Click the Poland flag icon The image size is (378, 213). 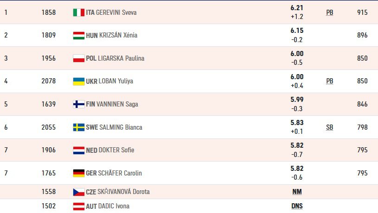[x=79, y=58]
